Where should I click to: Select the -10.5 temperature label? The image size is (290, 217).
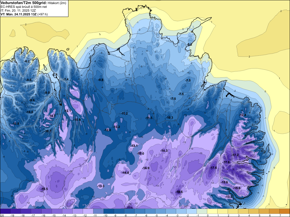tap(29, 112)
